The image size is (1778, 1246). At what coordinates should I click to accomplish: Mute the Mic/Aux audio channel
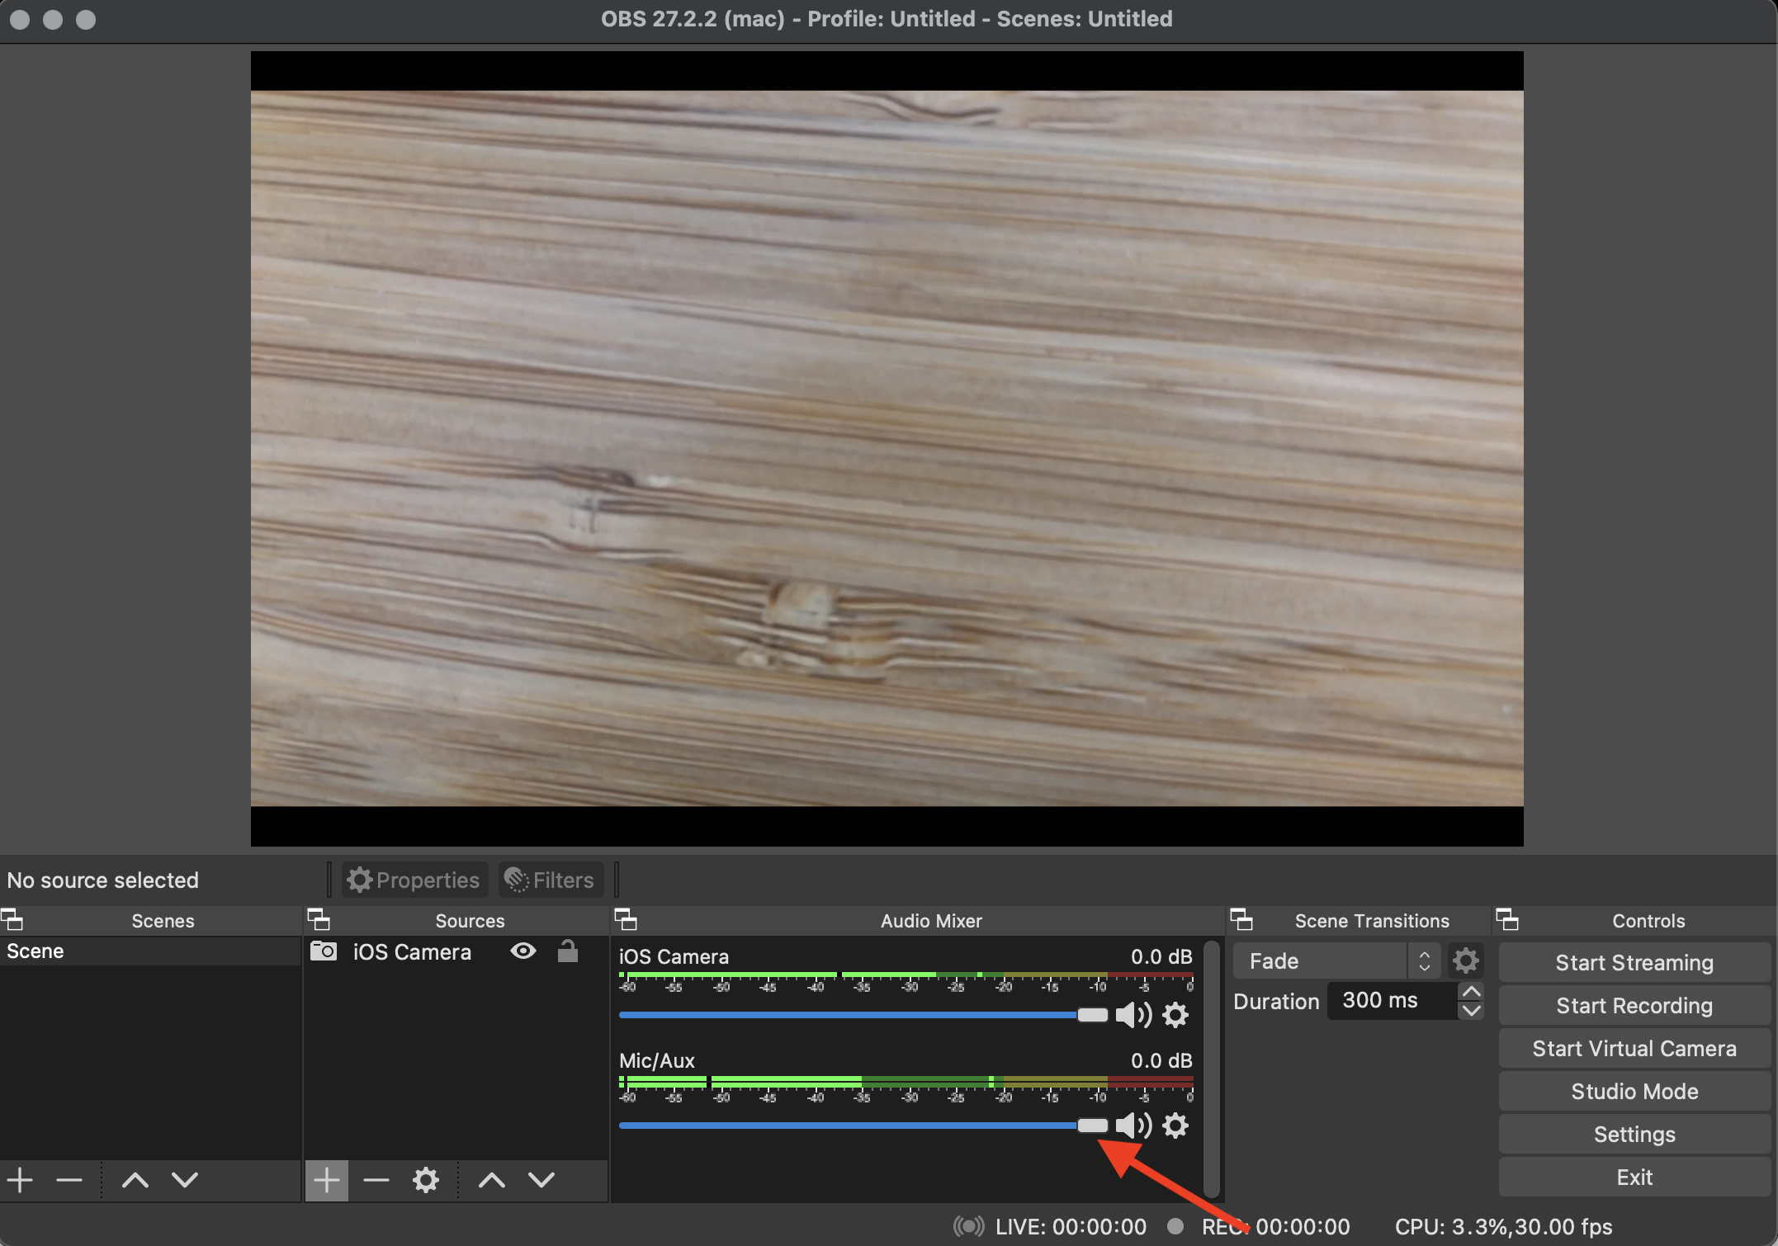[1133, 1126]
